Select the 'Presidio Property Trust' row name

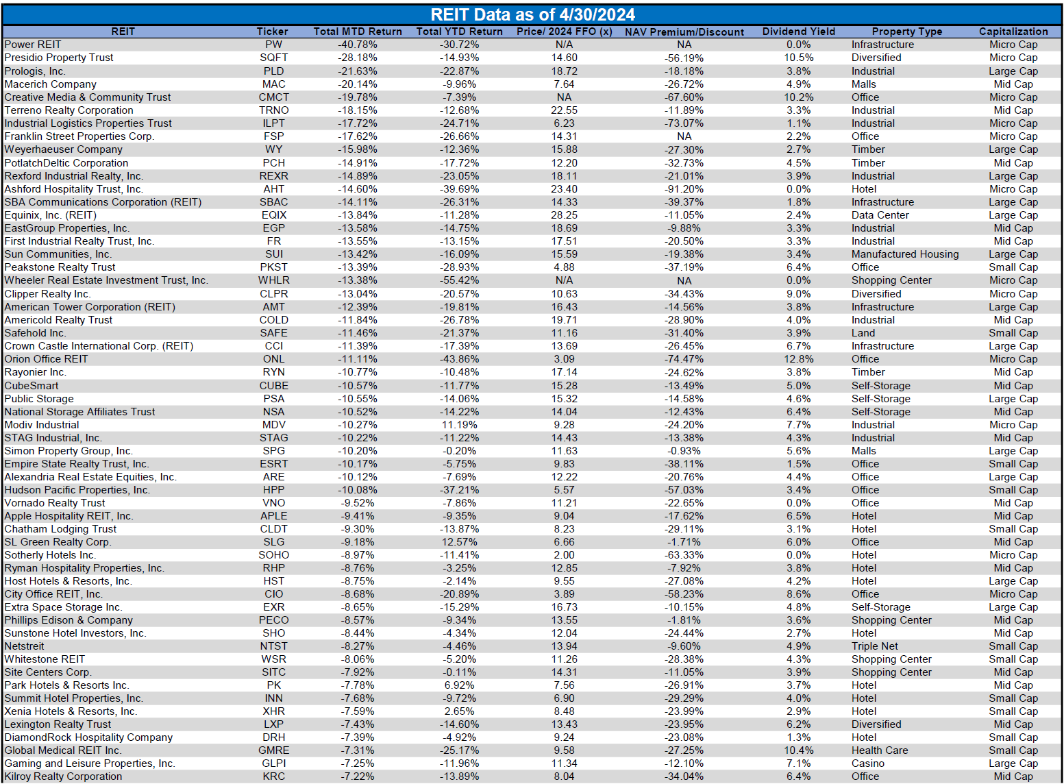point(59,58)
